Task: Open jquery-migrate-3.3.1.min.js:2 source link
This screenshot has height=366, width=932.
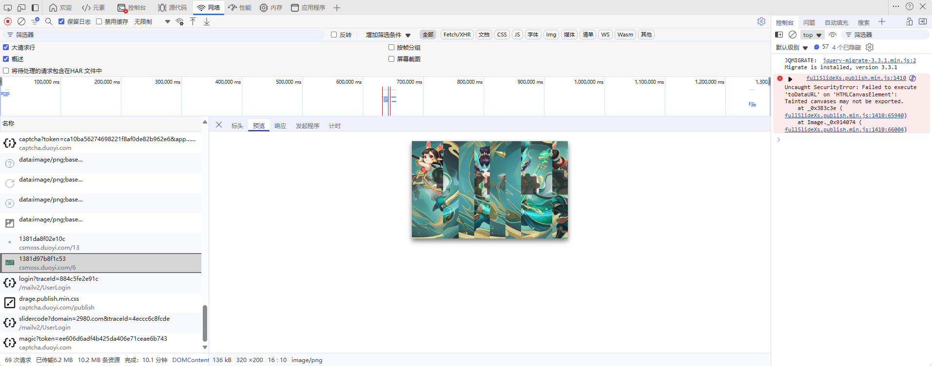Action: (869, 60)
